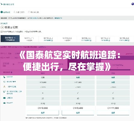Screen dimensions: 134x121
Task: Click the '45' club points cell
Action: pyautogui.click(x=78, y=98)
